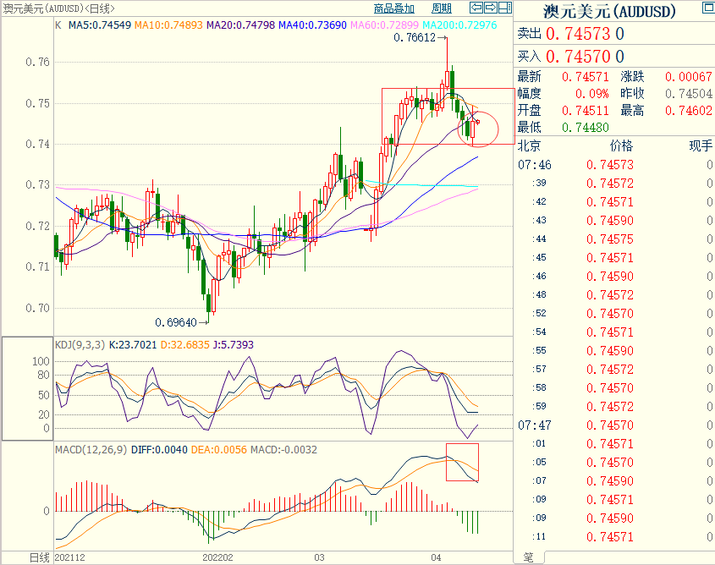Select the 07:46 tick row
This screenshot has height=565, width=715.
click(x=614, y=164)
